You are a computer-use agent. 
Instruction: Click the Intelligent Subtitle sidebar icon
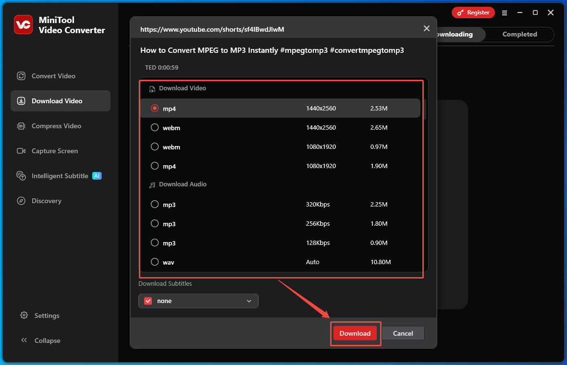coord(21,176)
